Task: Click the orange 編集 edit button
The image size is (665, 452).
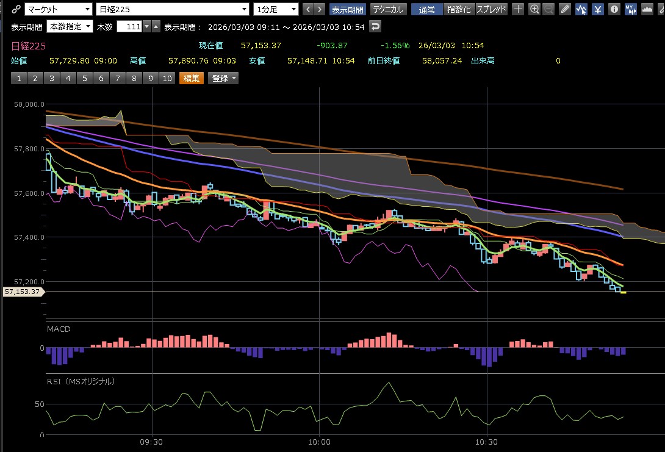Action: (x=191, y=78)
